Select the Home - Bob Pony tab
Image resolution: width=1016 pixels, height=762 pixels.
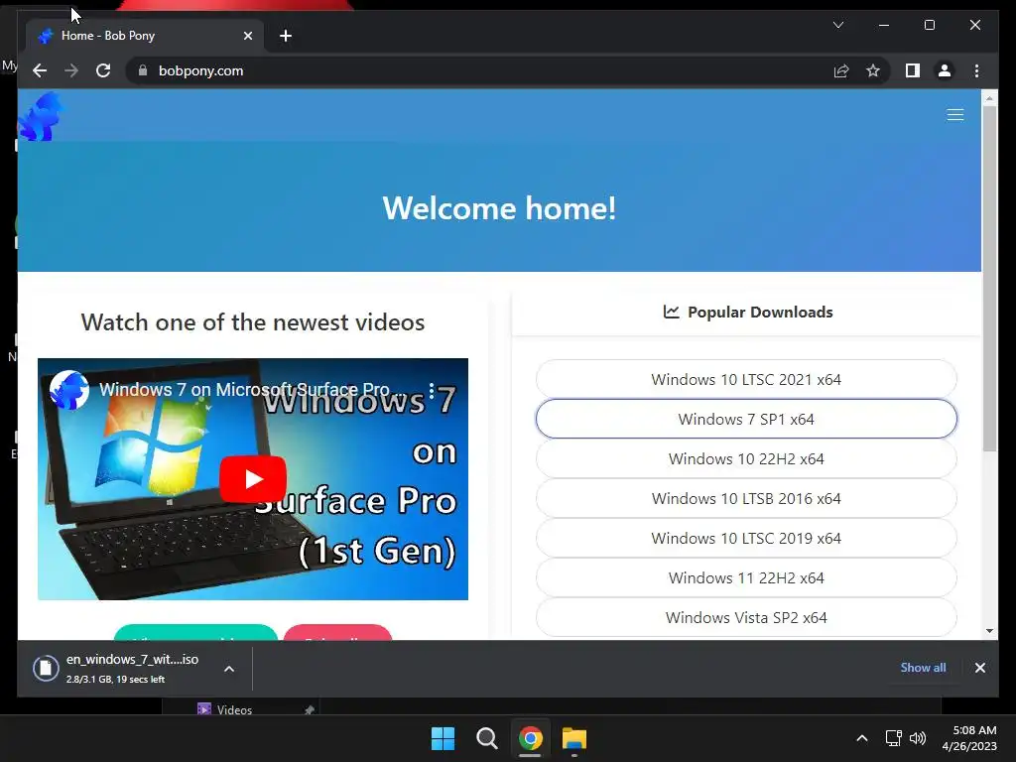click(x=145, y=36)
